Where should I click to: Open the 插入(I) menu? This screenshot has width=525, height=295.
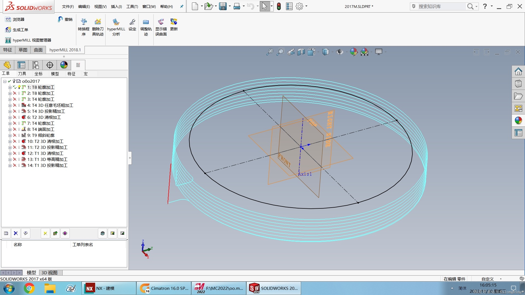tap(116, 7)
